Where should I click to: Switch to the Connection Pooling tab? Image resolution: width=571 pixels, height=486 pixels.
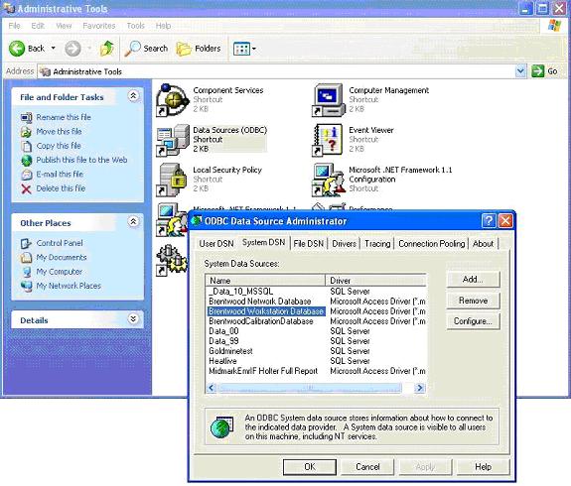[x=432, y=244]
